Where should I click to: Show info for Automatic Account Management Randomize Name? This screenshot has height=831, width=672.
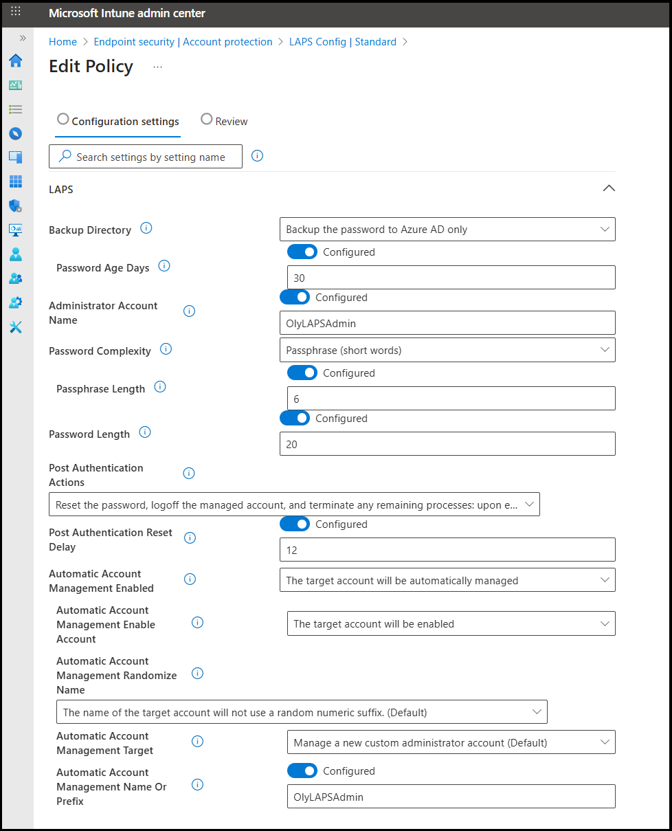point(197,674)
